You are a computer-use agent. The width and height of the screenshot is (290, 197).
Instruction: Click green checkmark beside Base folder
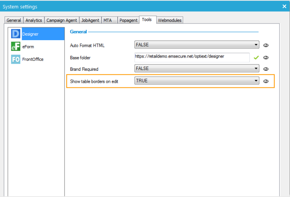tap(256, 58)
